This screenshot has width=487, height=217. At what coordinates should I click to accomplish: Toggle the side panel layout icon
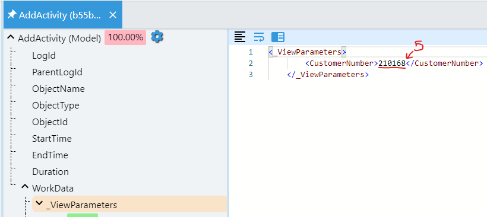tap(278, 37)
